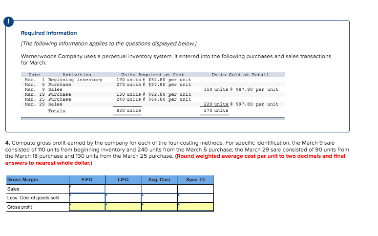The image size is (378, 236).
Task: Click the FIFO Cost of goods sold cell
Action: (x=87, y=198)
